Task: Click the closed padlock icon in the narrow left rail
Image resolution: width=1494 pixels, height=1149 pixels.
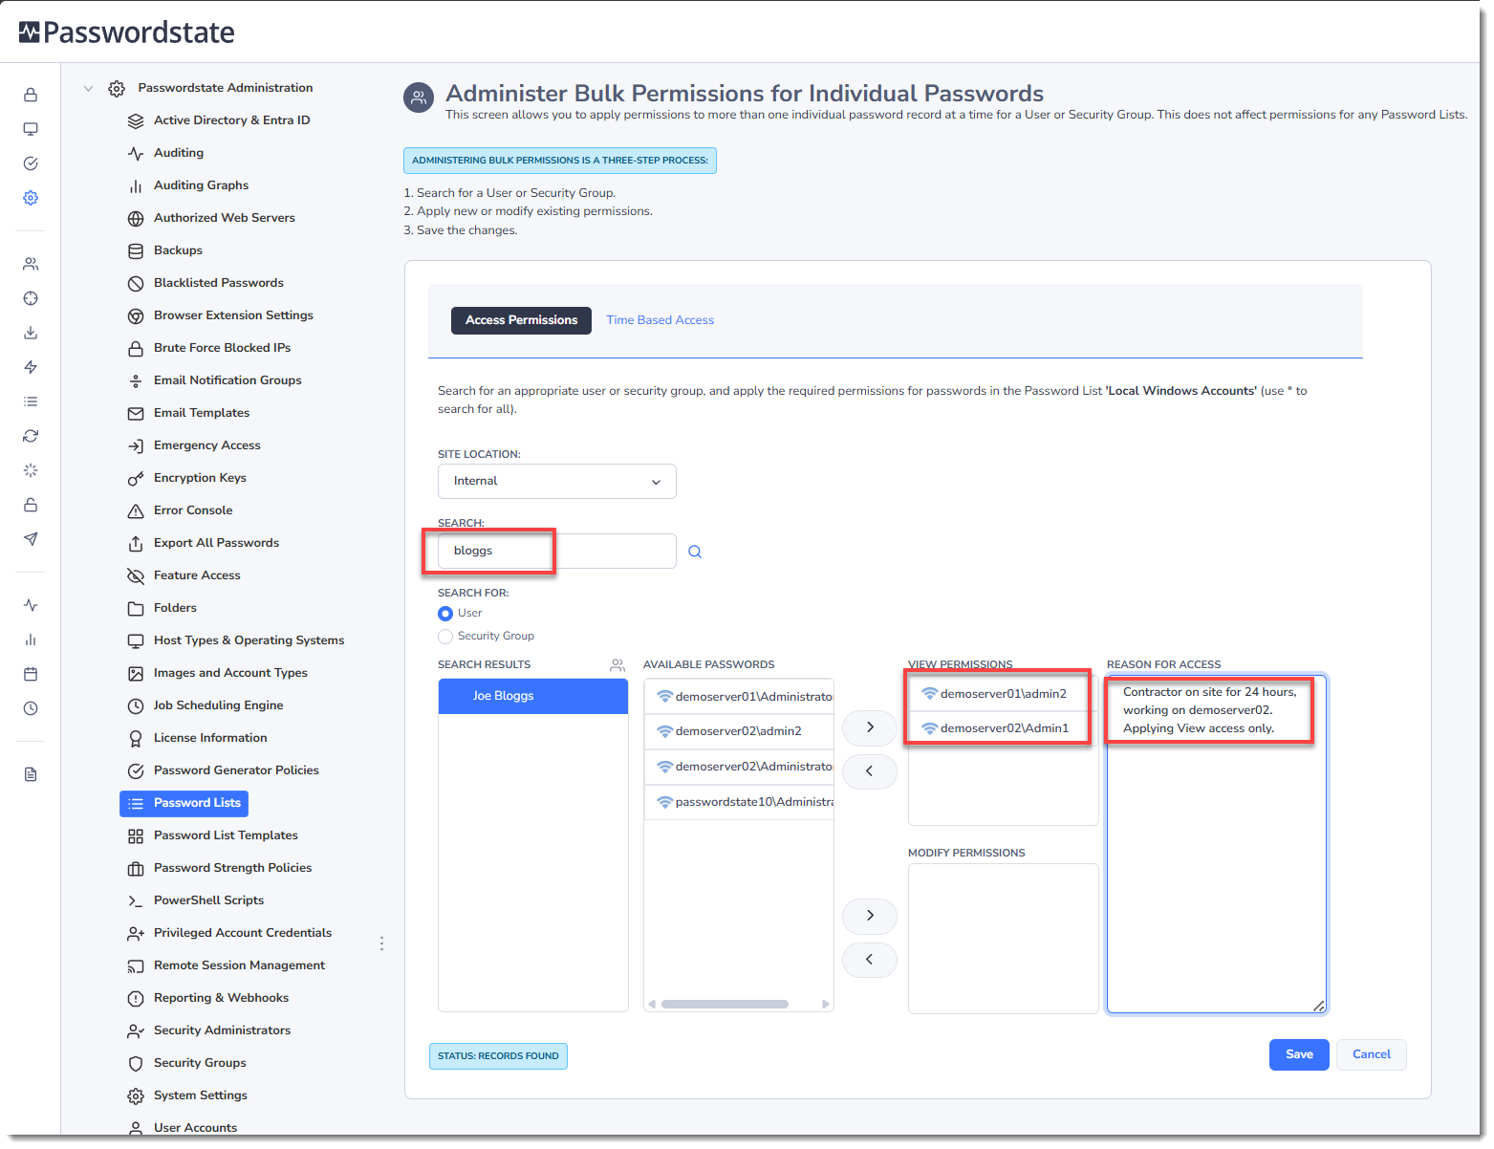Action: pos(31,95)
